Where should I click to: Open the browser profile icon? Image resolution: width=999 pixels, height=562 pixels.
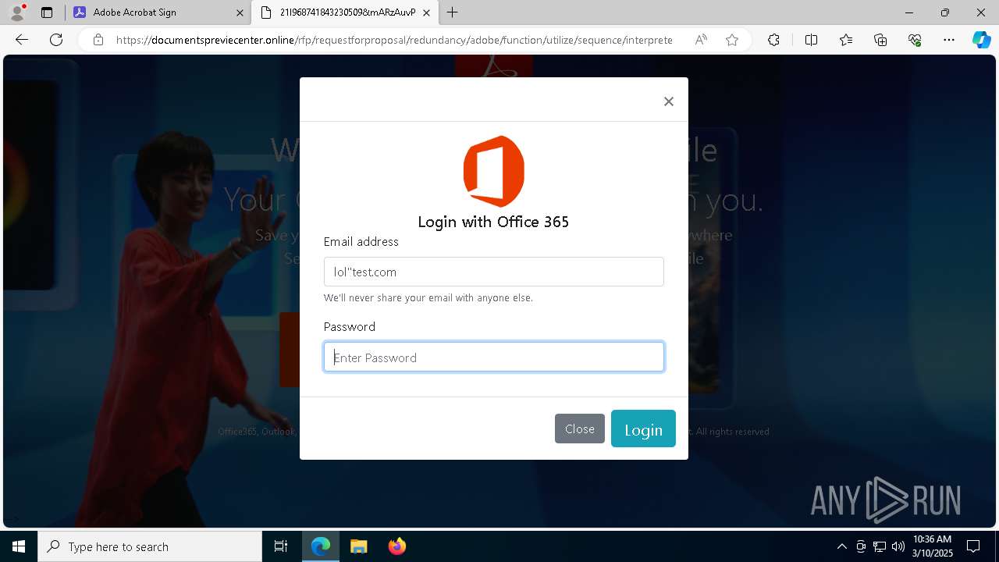[x=17, y=12]
